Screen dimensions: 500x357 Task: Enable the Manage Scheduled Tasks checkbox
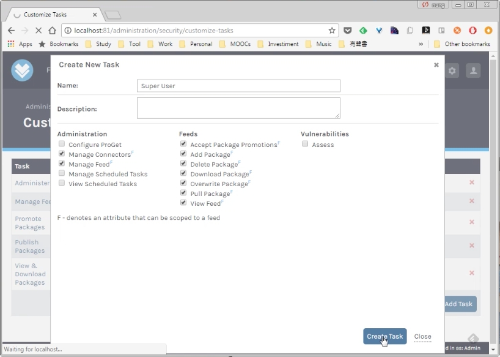pyautogui.click(x=62, y=173)
